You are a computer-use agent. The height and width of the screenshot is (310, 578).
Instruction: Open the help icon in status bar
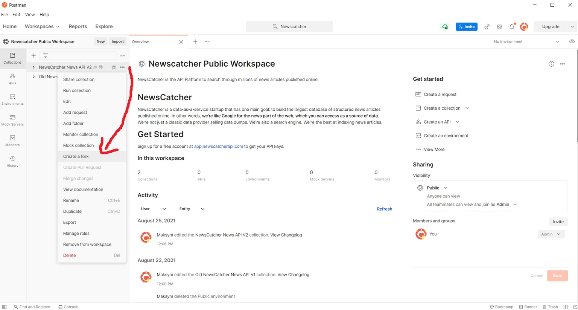pyautogui.click(x=575, y=307)
